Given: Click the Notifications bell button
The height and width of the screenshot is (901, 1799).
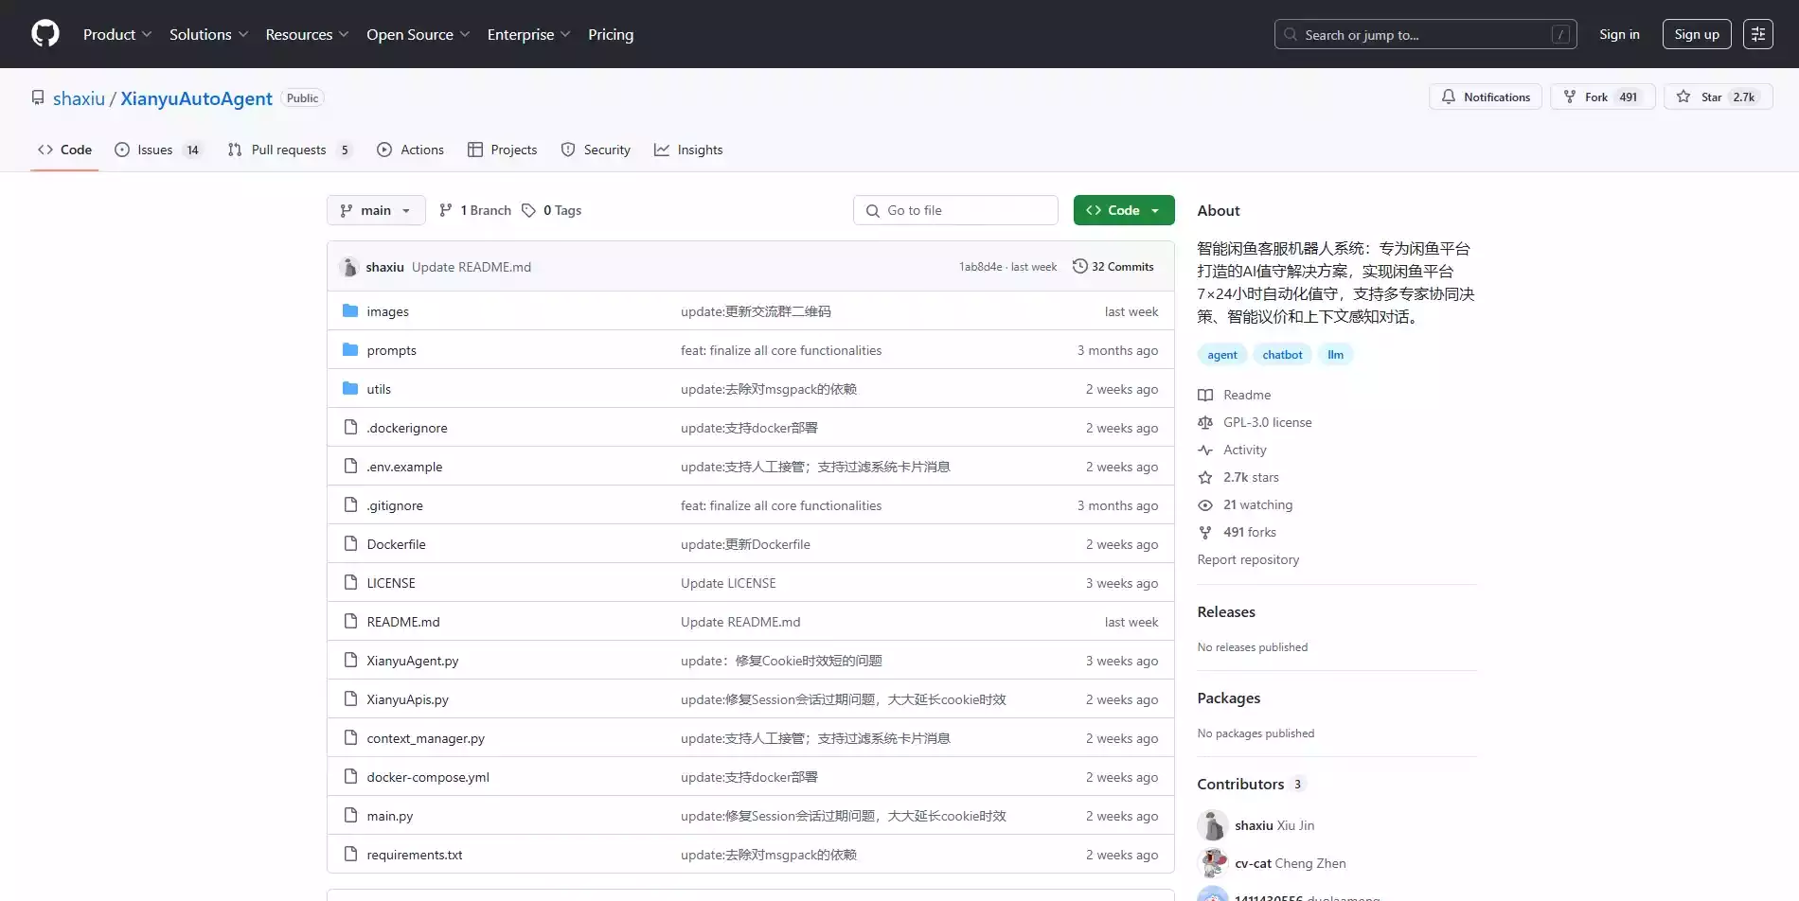Looking at the screenshot, I should [x=1485, y=97].
